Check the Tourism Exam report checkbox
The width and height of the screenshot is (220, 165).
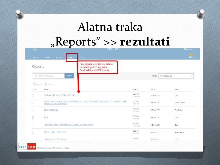[x=33, y=125]
